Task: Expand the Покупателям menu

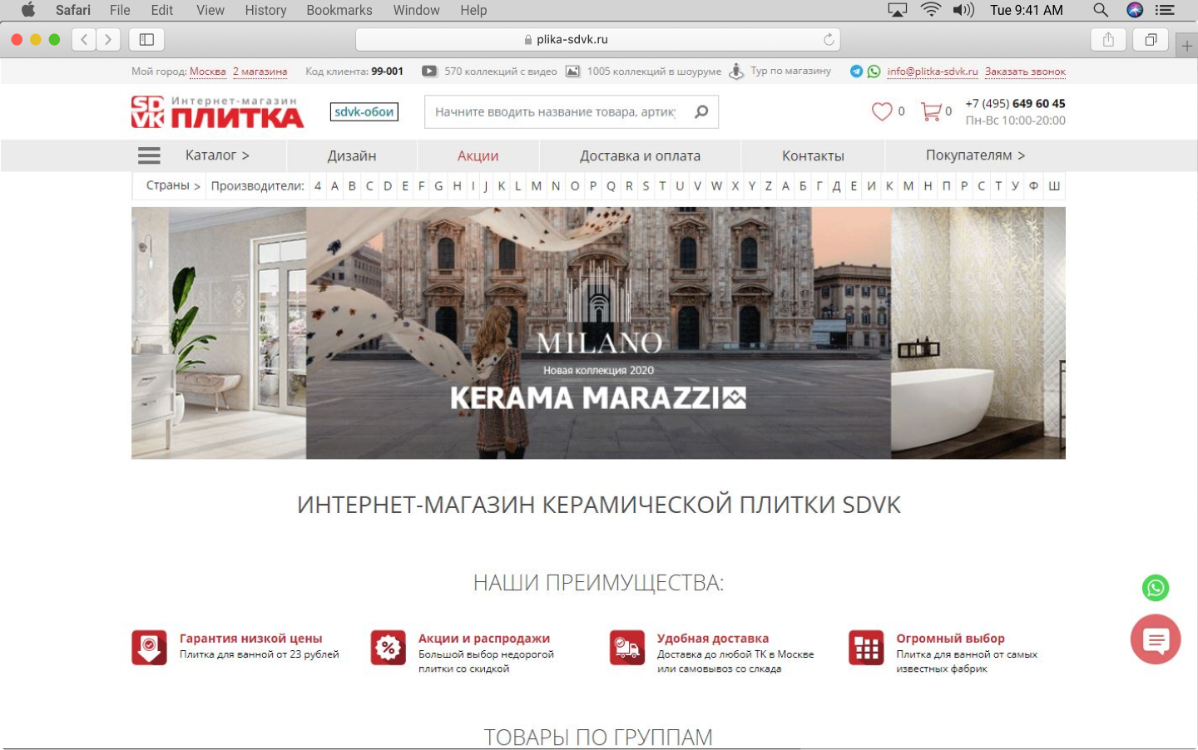Action: click(x=975, y=155)
